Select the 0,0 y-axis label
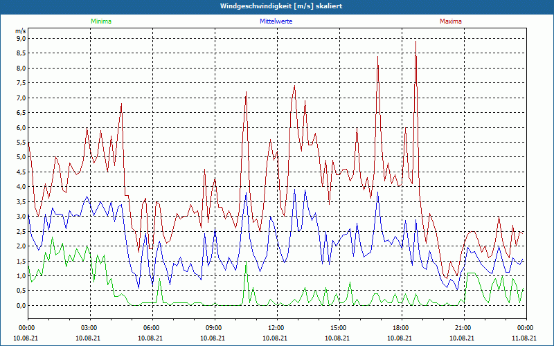 [x=20, y=305]
